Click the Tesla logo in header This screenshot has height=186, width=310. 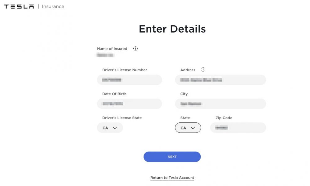[x=19, y=7]
